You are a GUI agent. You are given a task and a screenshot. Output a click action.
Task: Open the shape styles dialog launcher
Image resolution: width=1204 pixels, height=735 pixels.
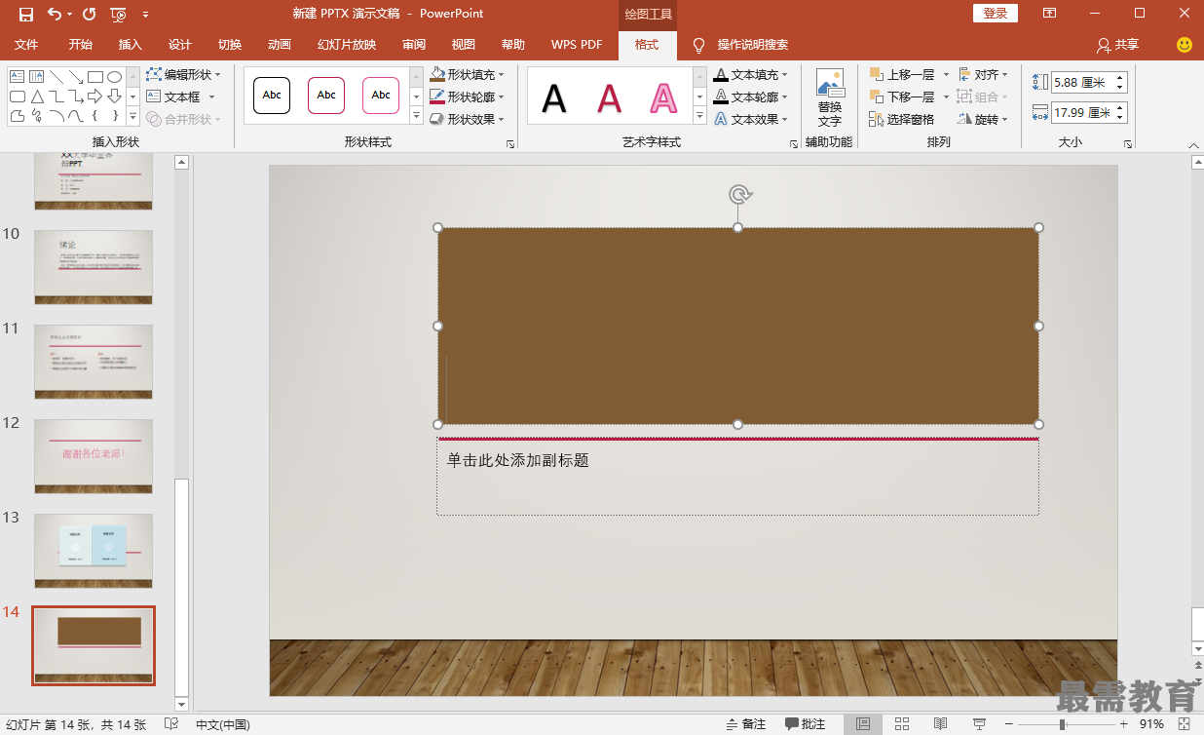pyautogui.click(x=510, y=143)
